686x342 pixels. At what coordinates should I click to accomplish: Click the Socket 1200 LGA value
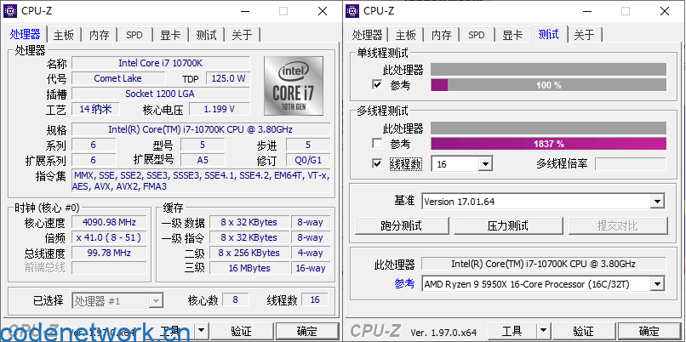coord(161,94)
